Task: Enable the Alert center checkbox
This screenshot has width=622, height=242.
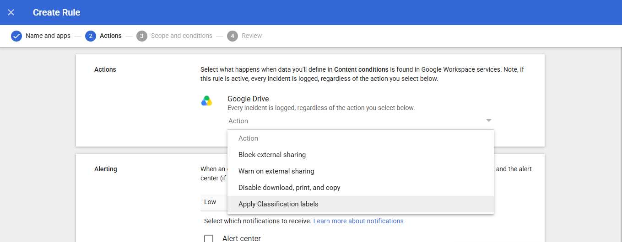Action: click(209, 239)
